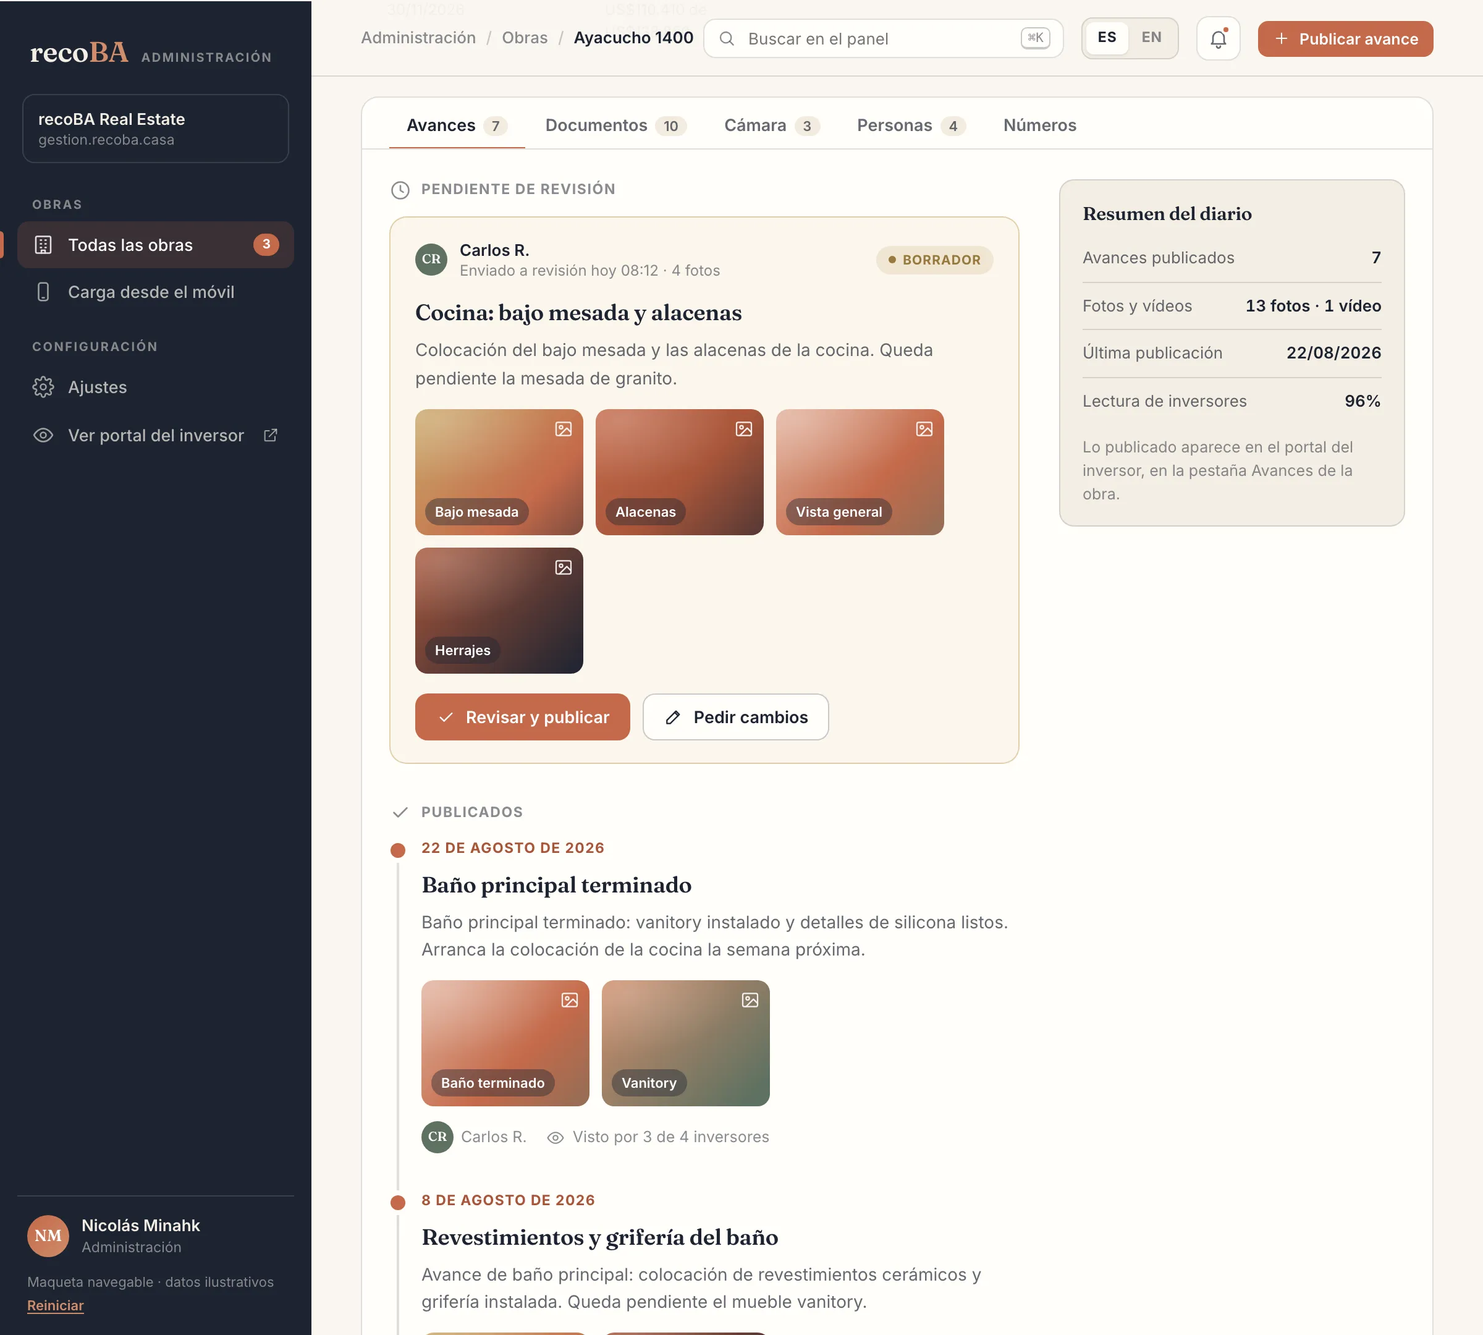This screenshot has height=1335, width=1483.
Task: Click the image icon on Bajo mesada photo
Action: coord(564,429)
